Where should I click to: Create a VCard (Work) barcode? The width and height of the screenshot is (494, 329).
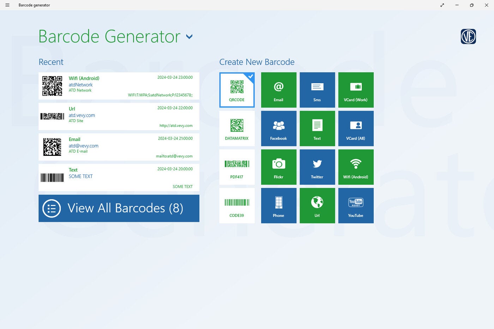356,90
